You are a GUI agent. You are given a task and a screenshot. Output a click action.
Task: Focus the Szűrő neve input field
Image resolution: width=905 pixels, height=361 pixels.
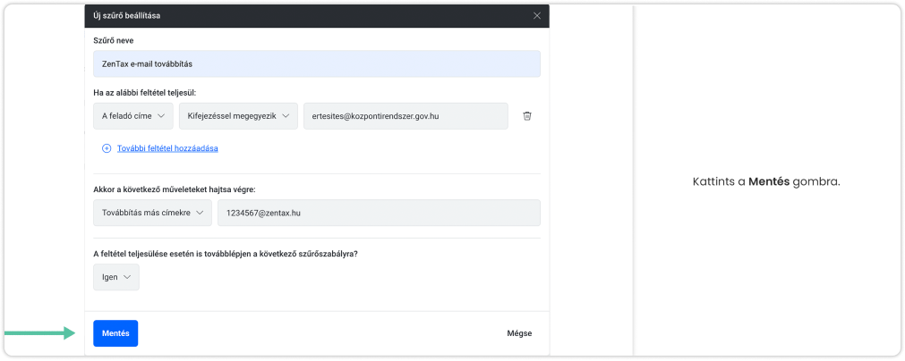click(x=317, y=64)
